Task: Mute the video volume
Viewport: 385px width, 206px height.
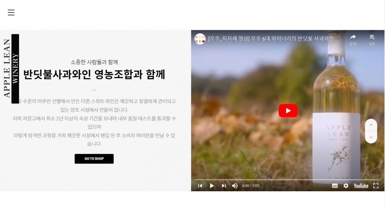Action: click(235, 185)
